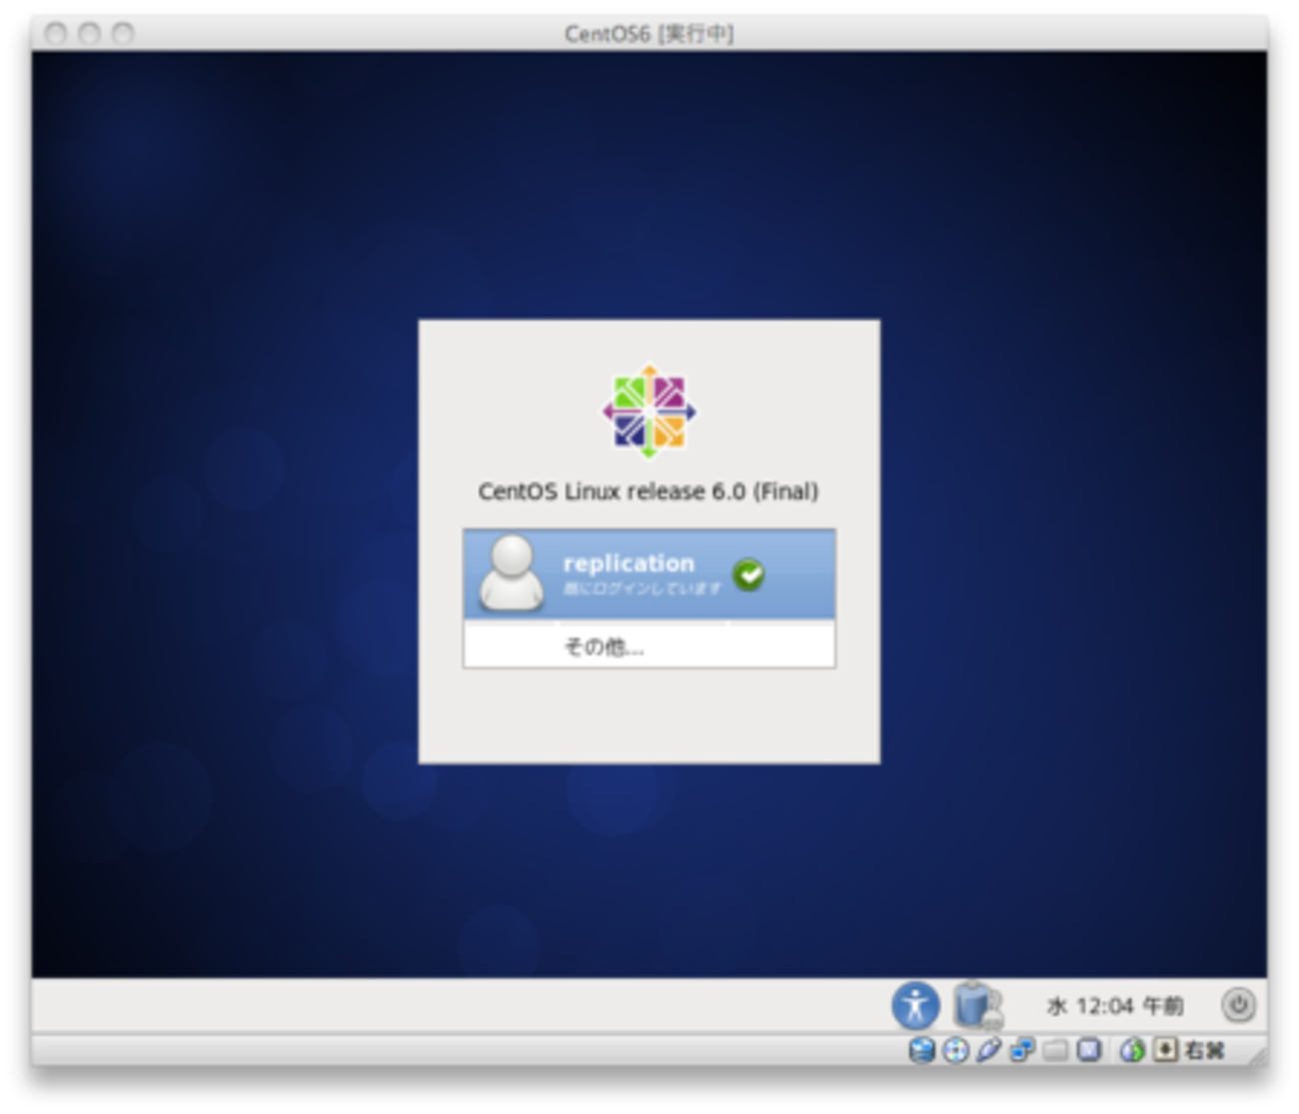Select the replication user account

tap(649, 574)
